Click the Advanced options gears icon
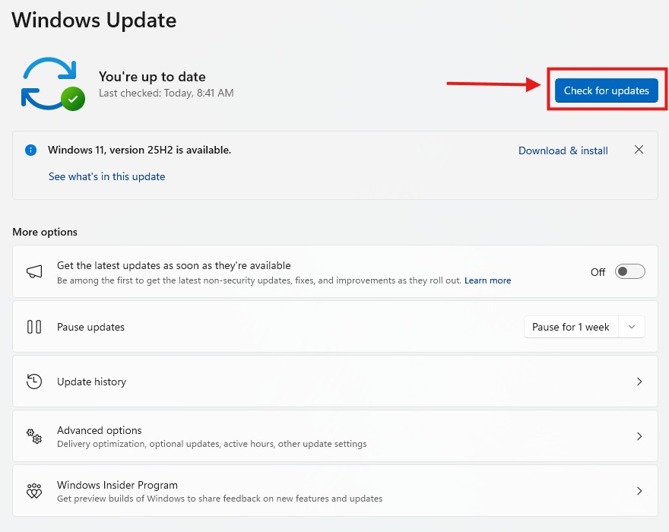 [x=34, y=436]
